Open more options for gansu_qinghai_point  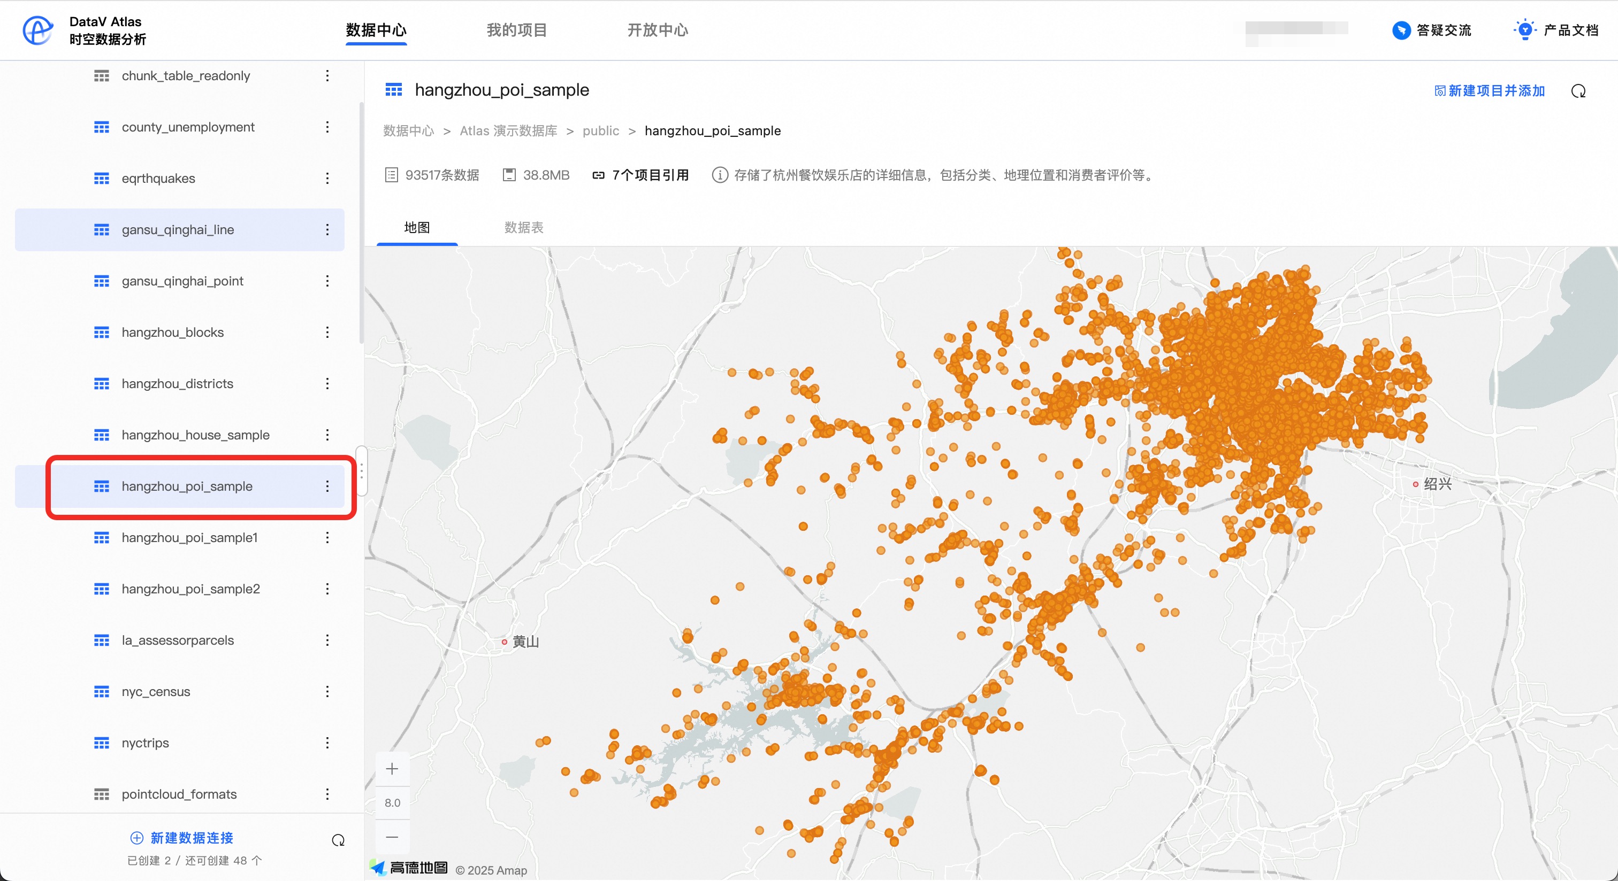pos(327,281)
